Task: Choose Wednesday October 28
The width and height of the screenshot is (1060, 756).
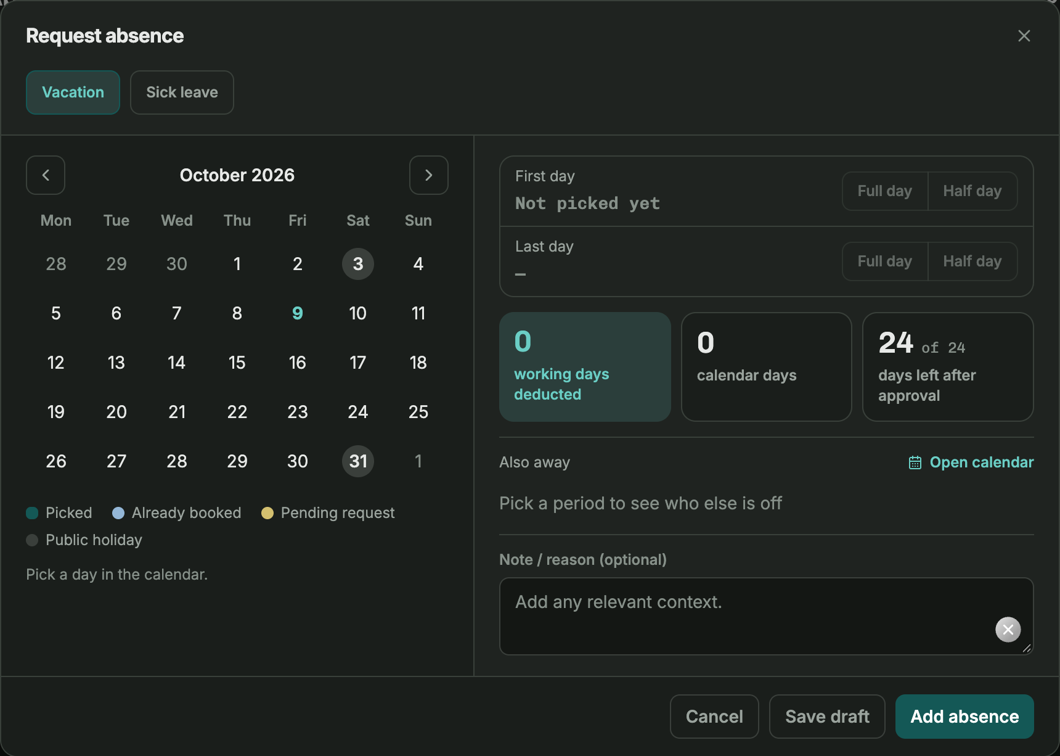Action: click(177, 461)
